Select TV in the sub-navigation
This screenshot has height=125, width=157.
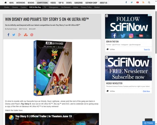(x=45, y=7)
